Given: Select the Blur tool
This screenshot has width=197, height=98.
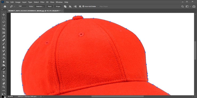Looking at the screenshot, I should click(4, 62).
